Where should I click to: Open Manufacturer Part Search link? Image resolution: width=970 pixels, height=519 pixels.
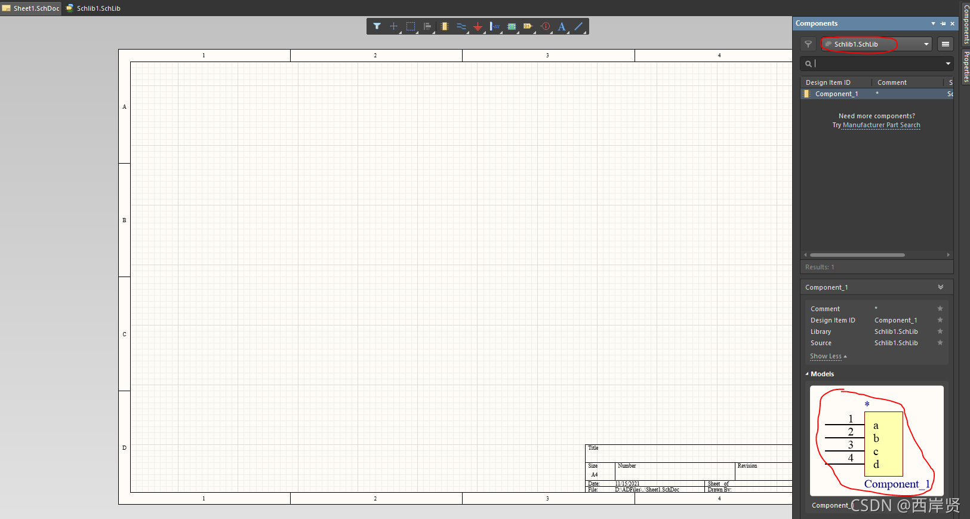[881, 125]
